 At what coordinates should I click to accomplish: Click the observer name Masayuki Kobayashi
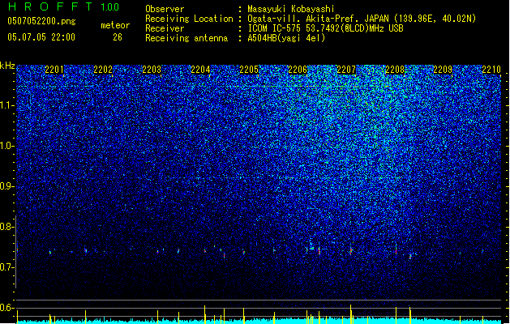tap(291, 9)
